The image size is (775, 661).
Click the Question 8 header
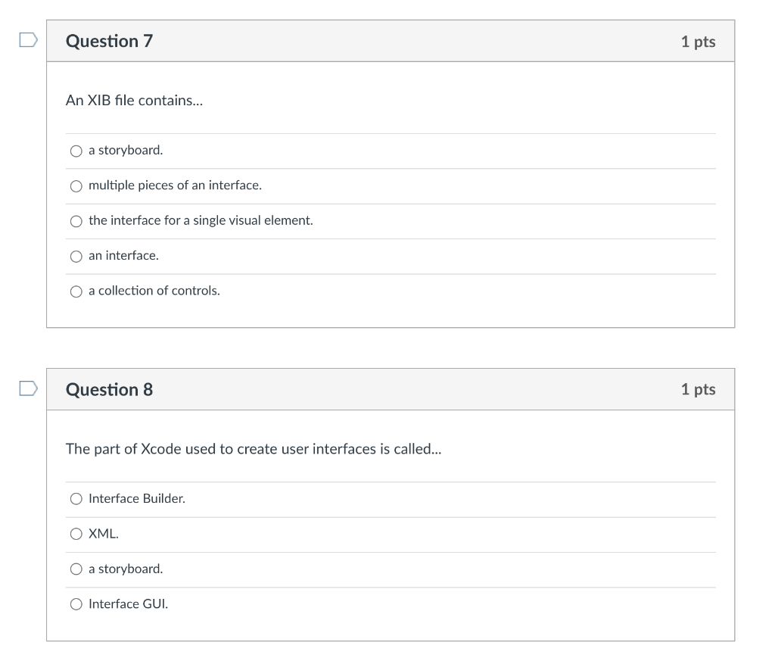tap(109, 389)
